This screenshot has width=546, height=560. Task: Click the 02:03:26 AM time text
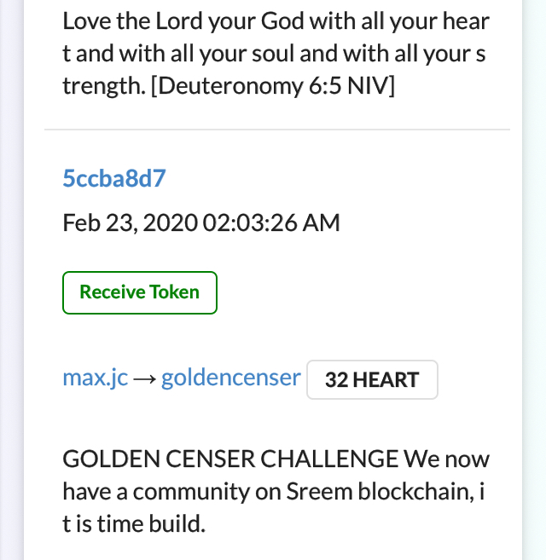click(x=271, y=222)
